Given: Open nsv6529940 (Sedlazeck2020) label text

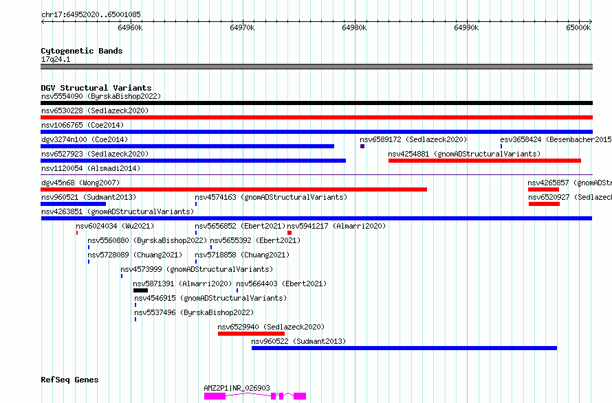Looking at the screenshot, I should pyautogui.click(x=271, y=327).
